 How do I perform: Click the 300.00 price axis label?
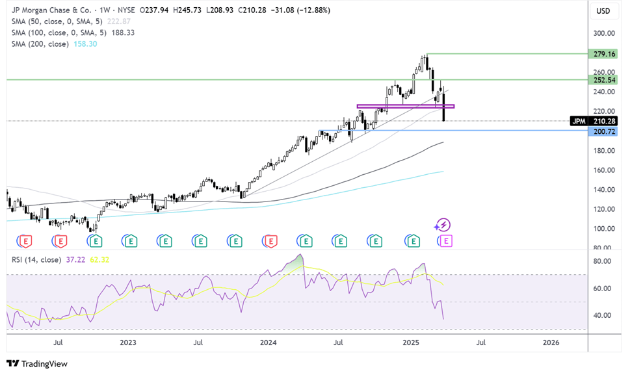604,33
